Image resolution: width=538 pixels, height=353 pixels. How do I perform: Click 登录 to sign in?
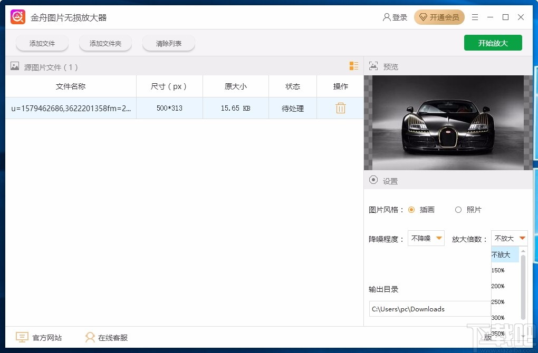pos(396,16)
